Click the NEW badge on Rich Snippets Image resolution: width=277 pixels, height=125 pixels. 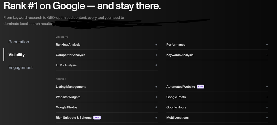click(x=97, y=118)
